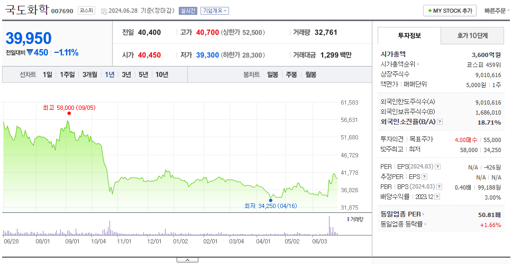Click the PBR value 0.40배
Viewport: 512px width, 264px height.
click(463, 187)
